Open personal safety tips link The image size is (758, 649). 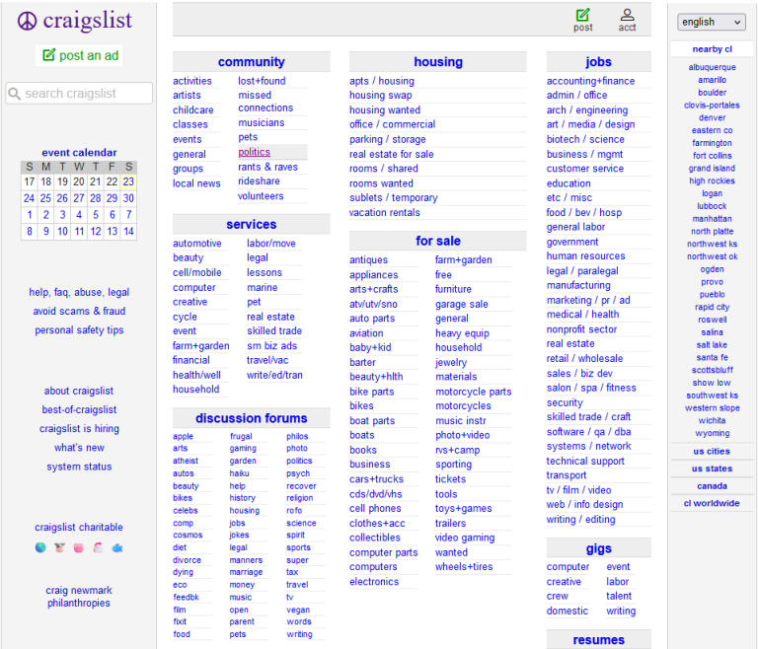click(79, 330)
